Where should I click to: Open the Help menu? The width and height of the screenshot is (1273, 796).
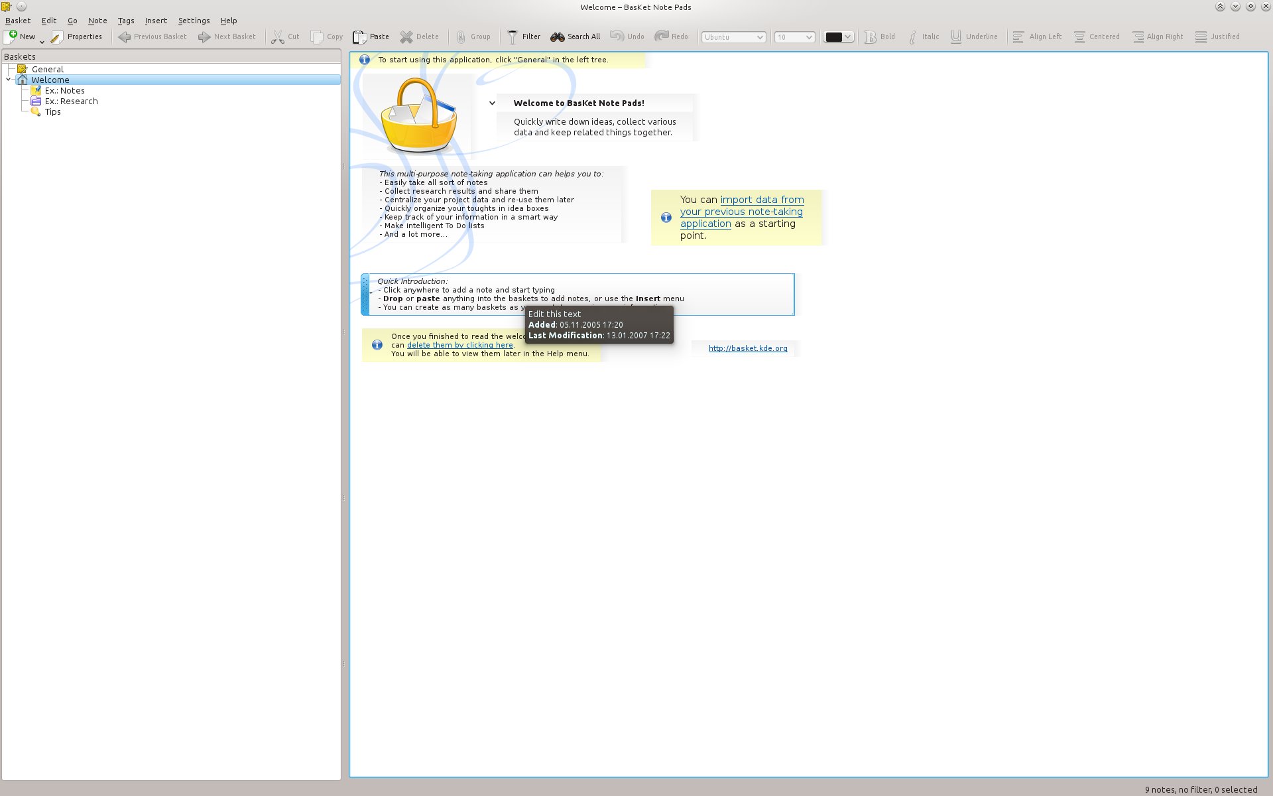tap(229, 21)
